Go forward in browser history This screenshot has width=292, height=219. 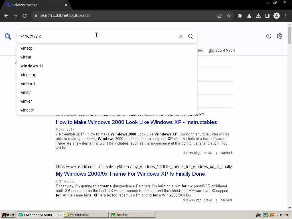[x=15, y=16]
